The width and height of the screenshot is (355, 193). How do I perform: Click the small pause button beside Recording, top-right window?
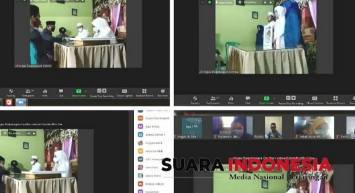[x=265, y=2]
